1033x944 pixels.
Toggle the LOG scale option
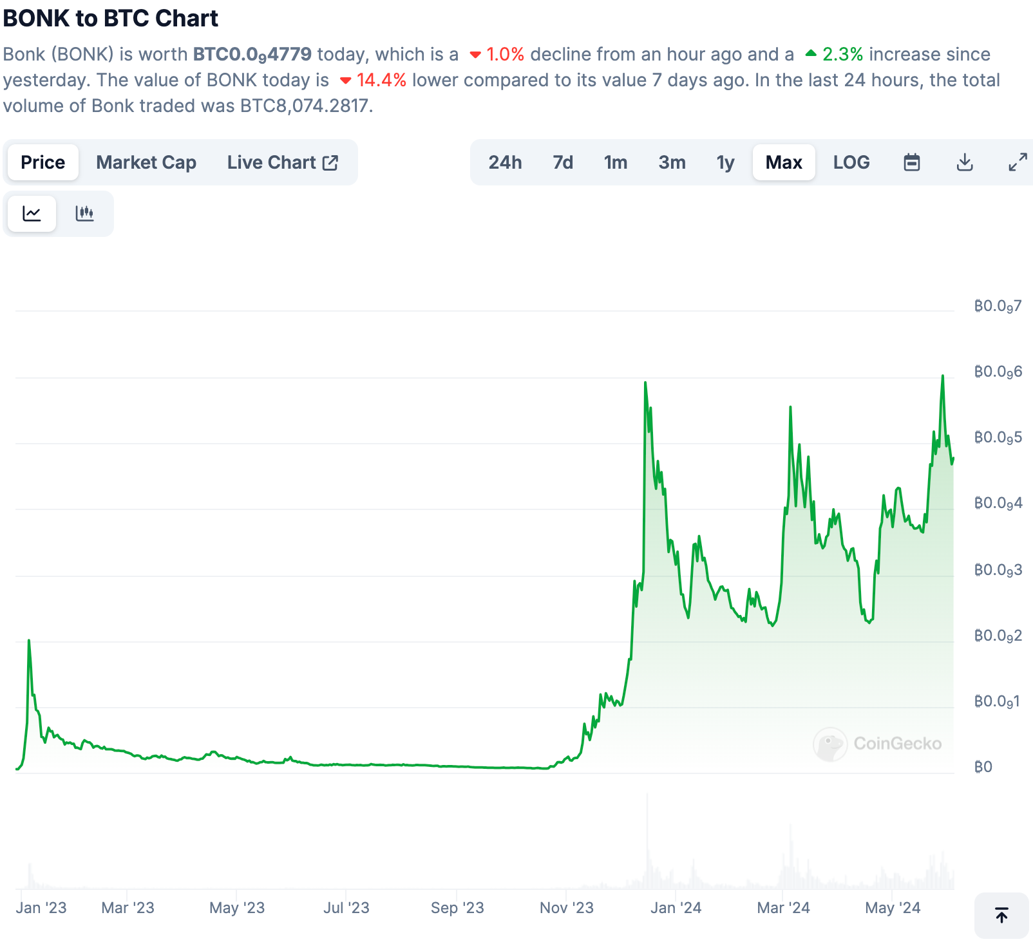851,162
